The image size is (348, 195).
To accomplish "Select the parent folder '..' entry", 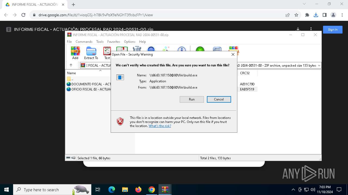I will 70,79.
